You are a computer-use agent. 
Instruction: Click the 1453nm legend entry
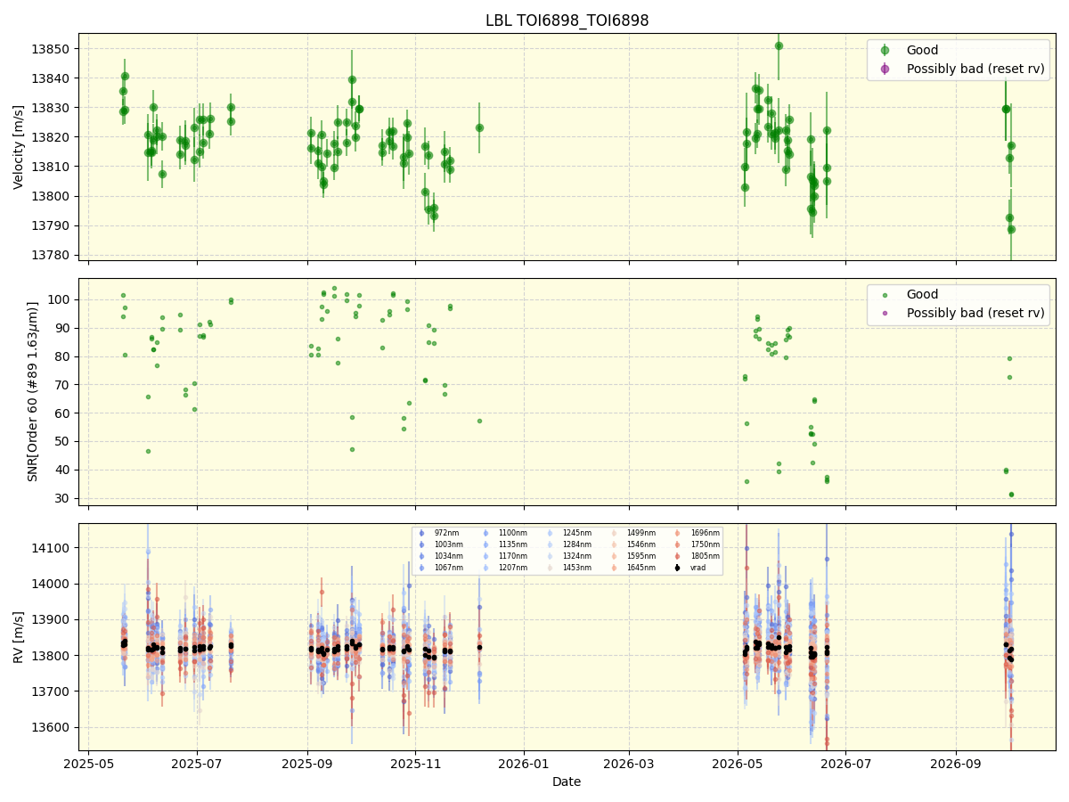coord(577,568)
